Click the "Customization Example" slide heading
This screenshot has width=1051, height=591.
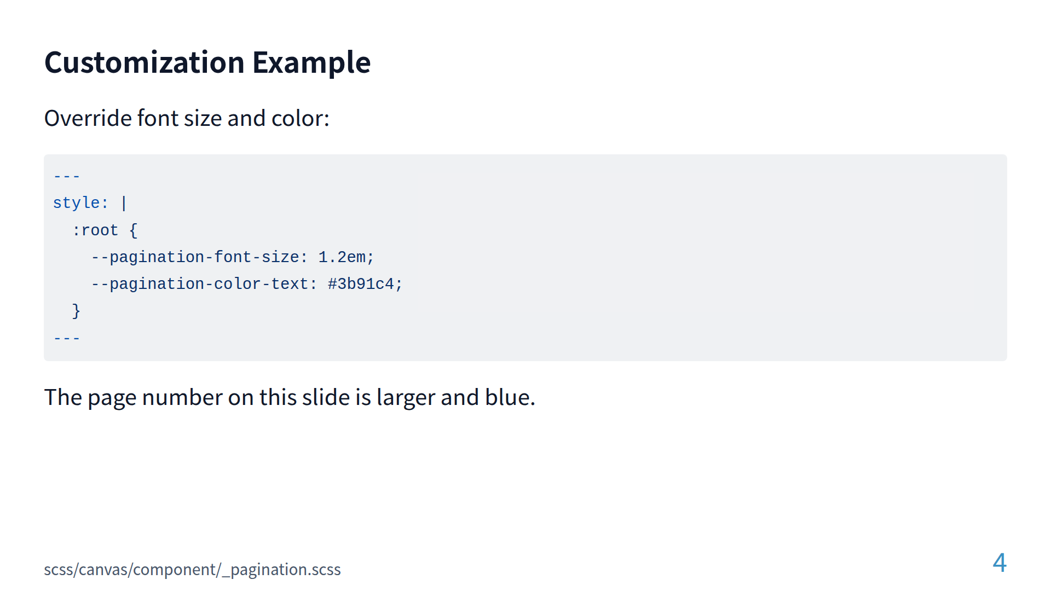(x=207, y=62)
